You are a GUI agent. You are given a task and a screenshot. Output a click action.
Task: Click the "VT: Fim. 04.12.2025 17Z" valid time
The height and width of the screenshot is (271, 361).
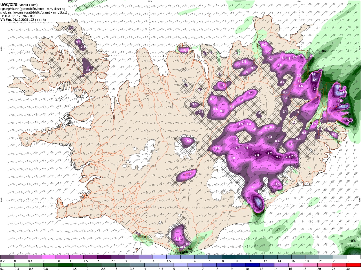[x=17, y=20]
